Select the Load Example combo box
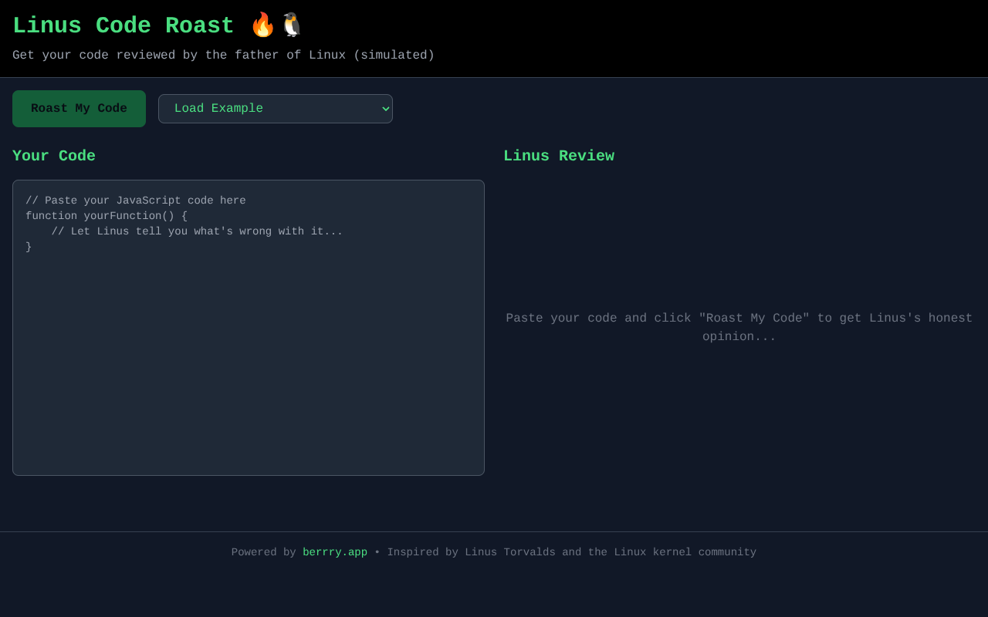 (x=276, y=109)
